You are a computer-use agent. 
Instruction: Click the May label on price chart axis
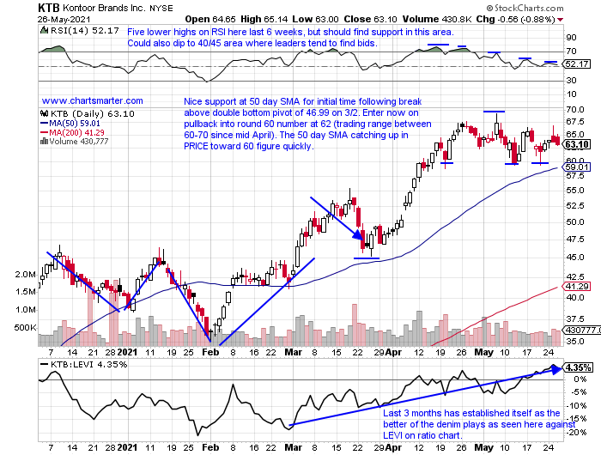click(483, 352)
